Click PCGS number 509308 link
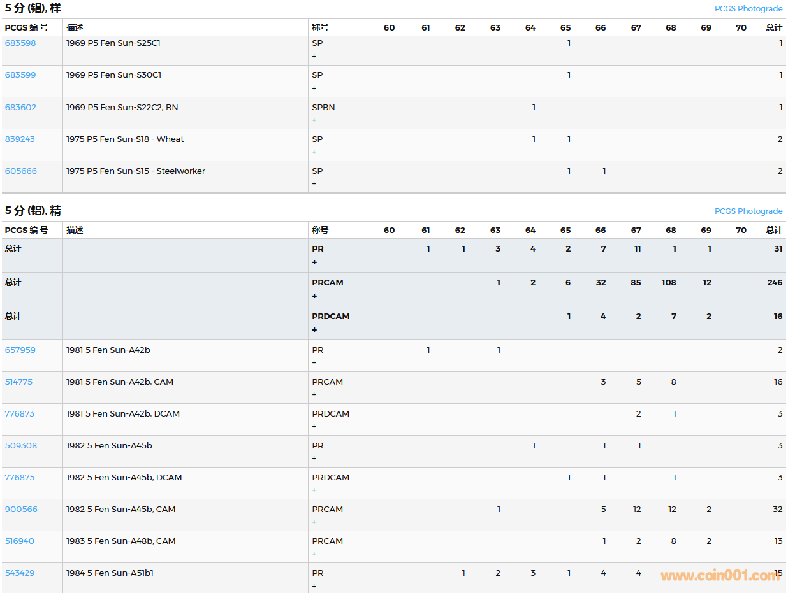Image resolution: width=788 pixels, height=593 pixels. 21,445
